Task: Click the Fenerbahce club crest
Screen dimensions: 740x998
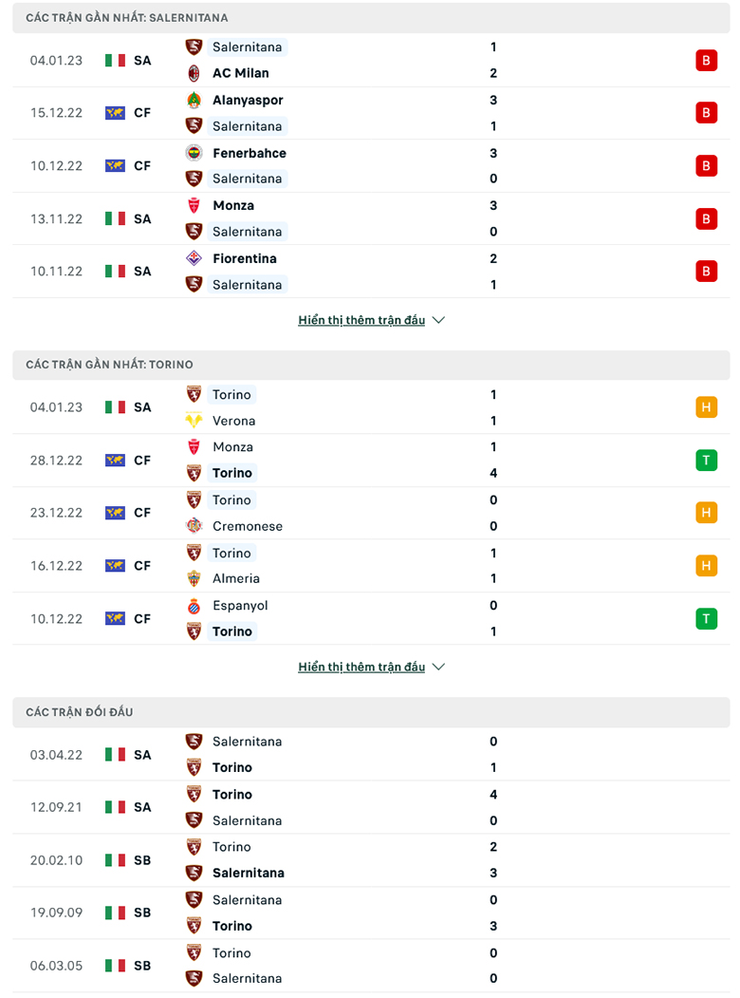Action: pos(194,153)
